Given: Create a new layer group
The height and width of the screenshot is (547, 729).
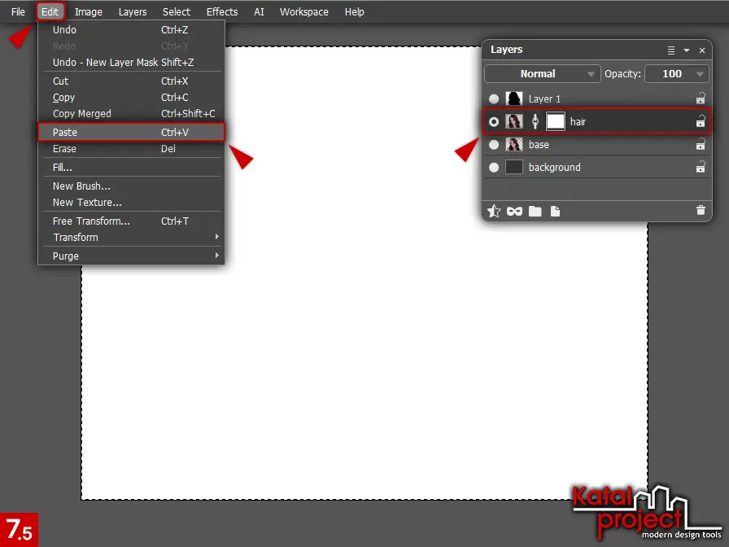Looking at the screenshot, I should pos(535,212).
